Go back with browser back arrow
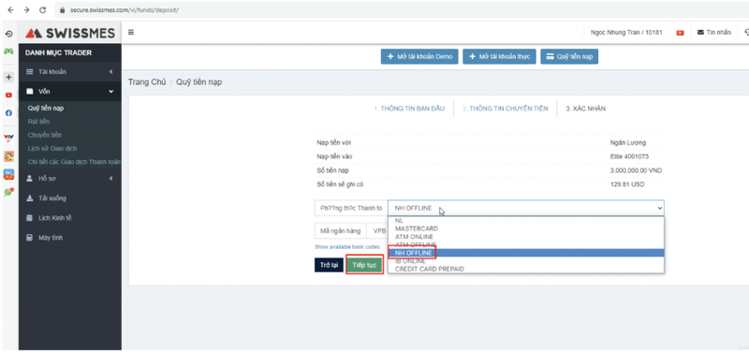Screen dimensions: 749x352 [x=10, y=9]
